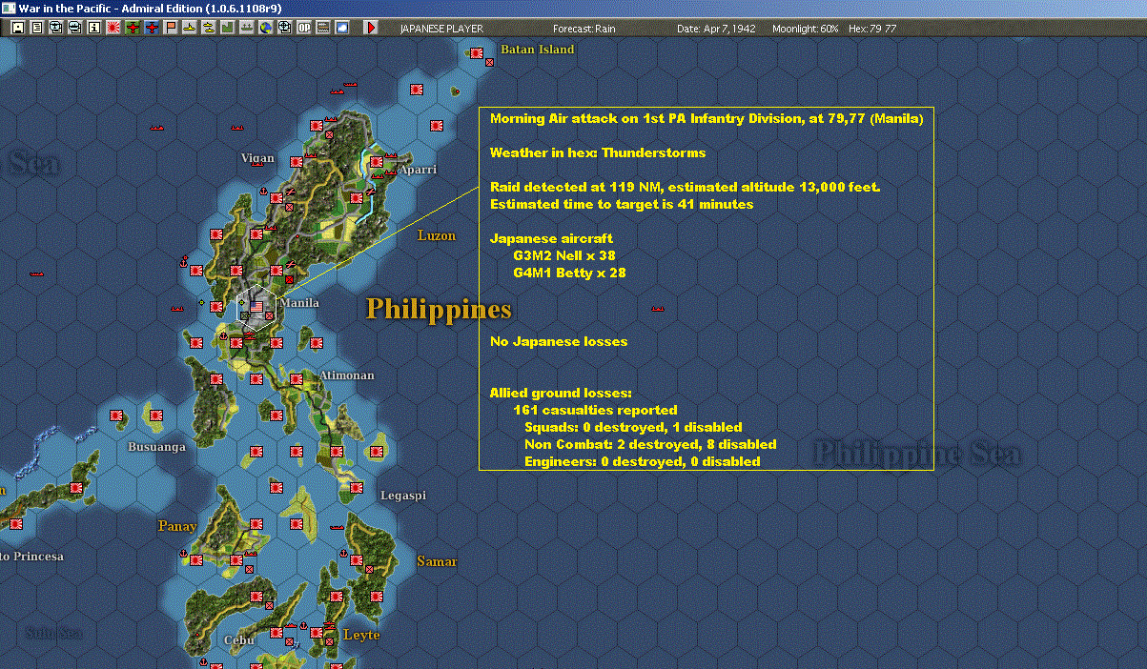Open the OP operations toolbar icon

click(303, 28)
